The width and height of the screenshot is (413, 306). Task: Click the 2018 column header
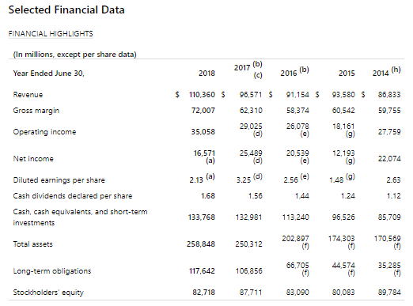[x=206, y=73]
